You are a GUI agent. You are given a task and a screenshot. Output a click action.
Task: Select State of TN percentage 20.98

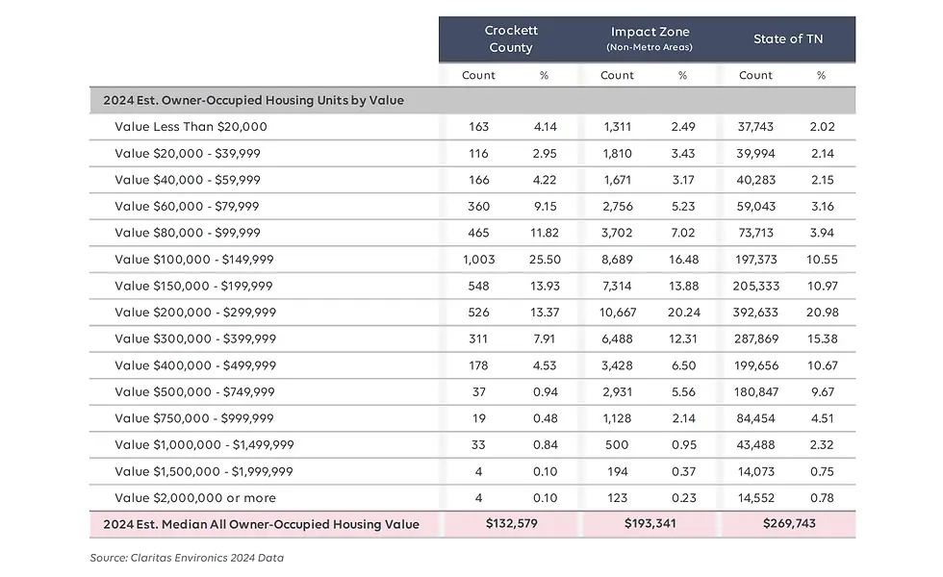point(822,313)
